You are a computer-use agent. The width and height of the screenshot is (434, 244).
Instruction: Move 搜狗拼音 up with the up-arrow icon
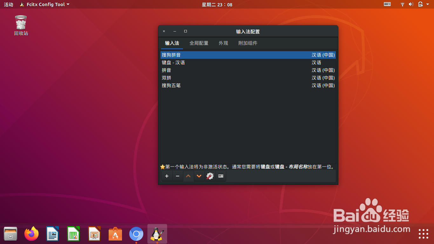point(188,176)
